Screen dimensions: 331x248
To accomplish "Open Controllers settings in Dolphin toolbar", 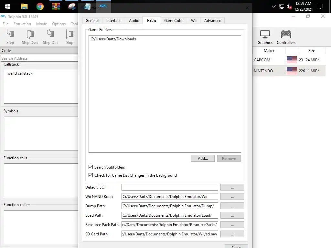I will [286, 37].
